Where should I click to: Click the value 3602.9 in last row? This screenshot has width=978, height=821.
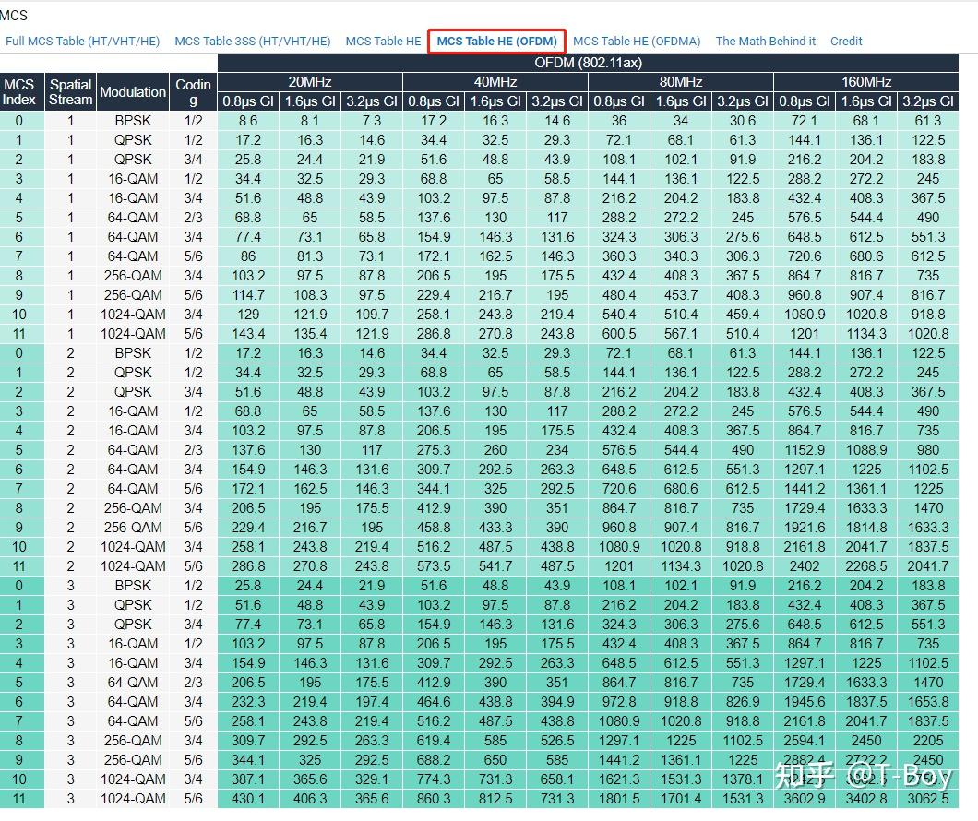pos(805,799)
